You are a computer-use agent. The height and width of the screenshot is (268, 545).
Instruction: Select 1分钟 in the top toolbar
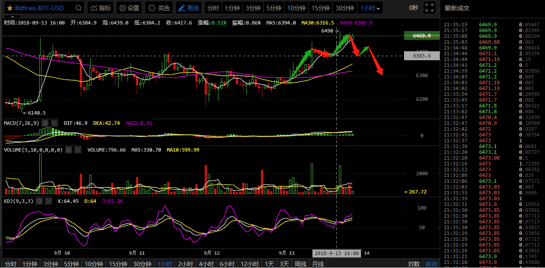point(232,8)
